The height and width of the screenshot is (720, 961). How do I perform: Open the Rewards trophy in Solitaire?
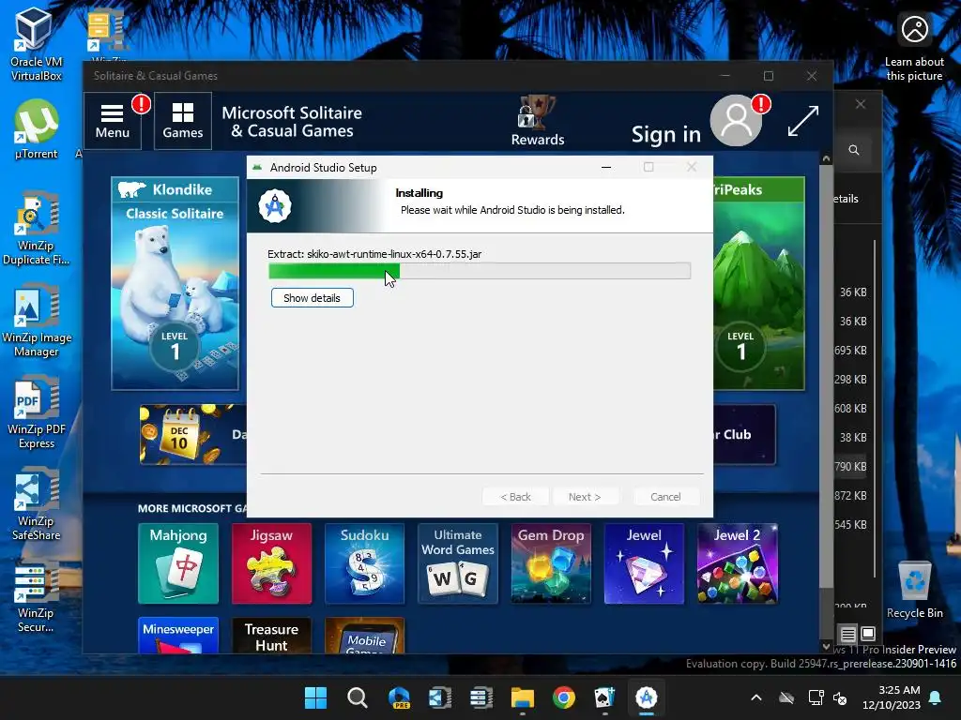point(538,121)
